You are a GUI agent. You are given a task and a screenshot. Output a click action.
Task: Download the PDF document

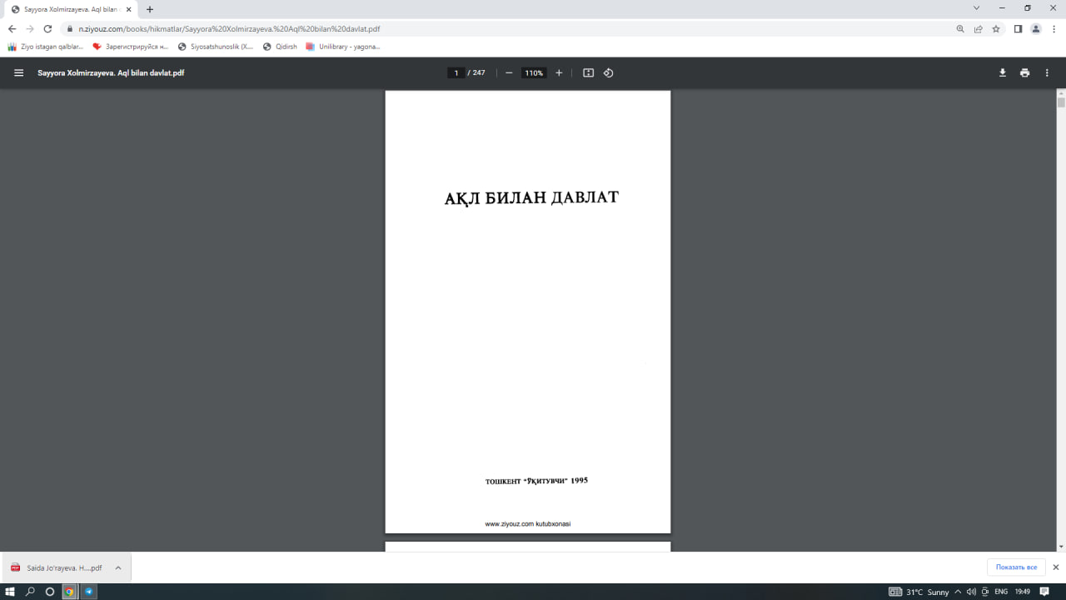1002,72
